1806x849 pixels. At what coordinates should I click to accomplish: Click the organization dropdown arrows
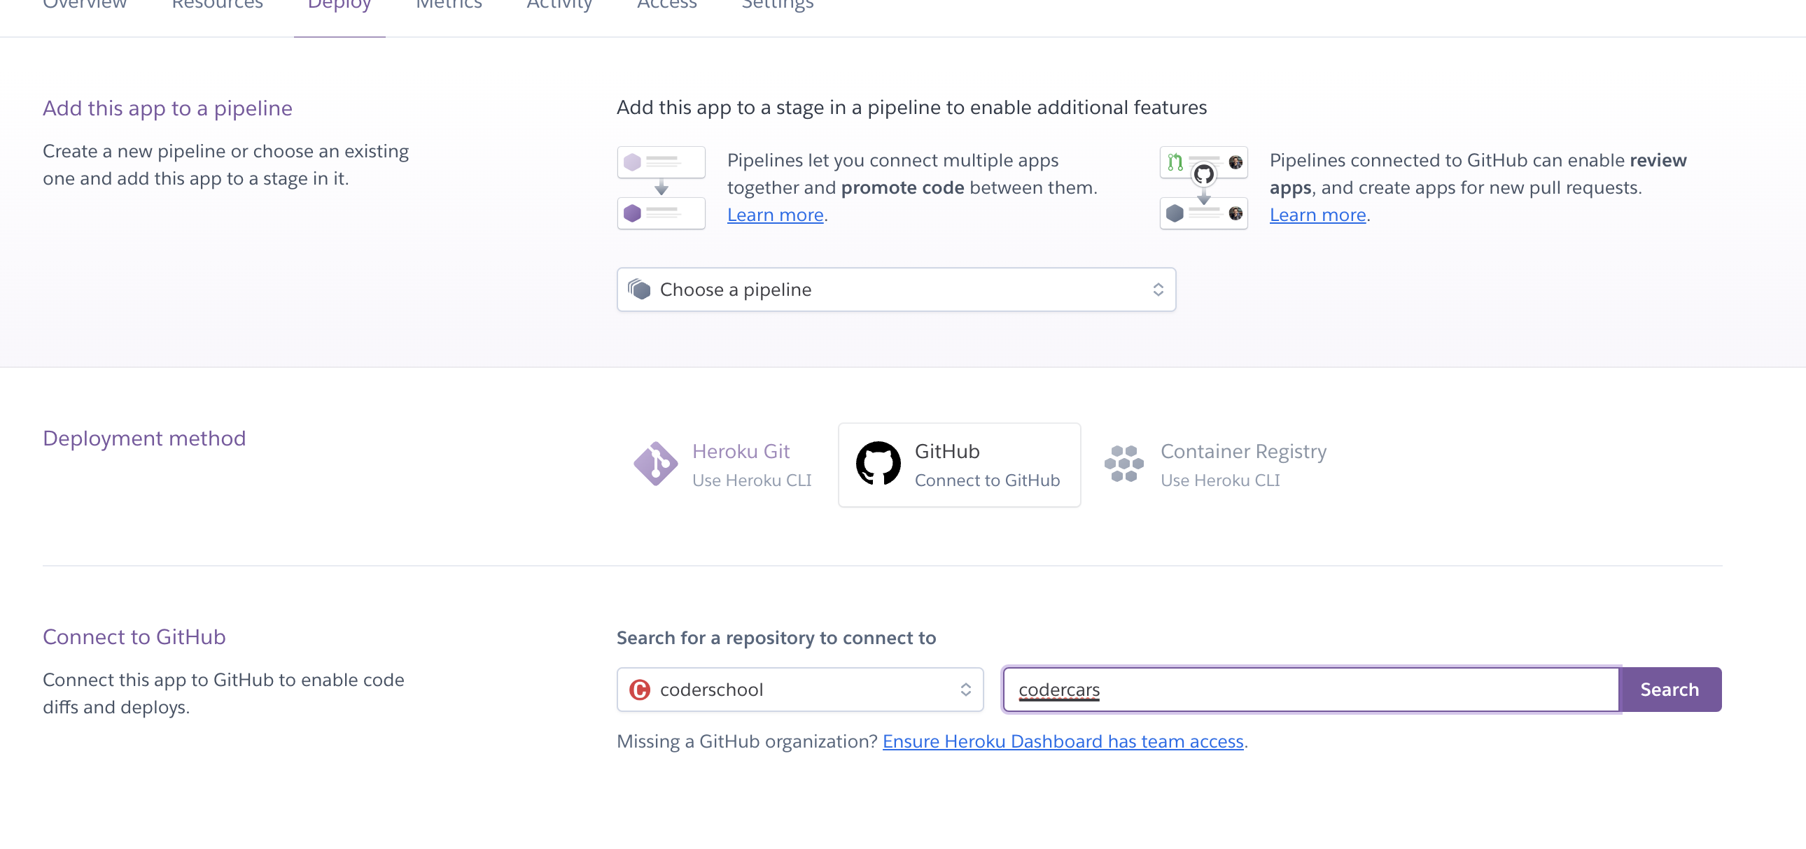click(x=965, y=690)
